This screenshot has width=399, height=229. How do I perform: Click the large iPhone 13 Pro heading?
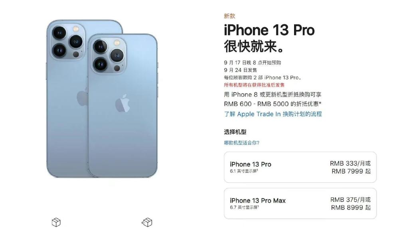point(269,30)
